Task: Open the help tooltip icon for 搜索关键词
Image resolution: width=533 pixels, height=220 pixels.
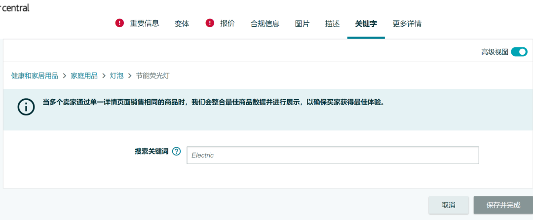Action: coord(177,152)
